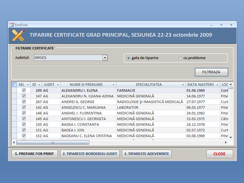The height and width of the screenshot is (183, 244).
Task: Click row selector for ALEXANDRU I. ELENA
Action: tap(14, 90)
